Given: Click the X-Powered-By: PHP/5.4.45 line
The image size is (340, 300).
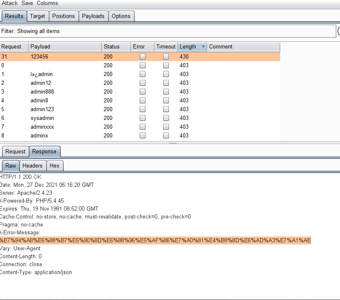Looking at the screenshot, I should (x=32, y=201).
